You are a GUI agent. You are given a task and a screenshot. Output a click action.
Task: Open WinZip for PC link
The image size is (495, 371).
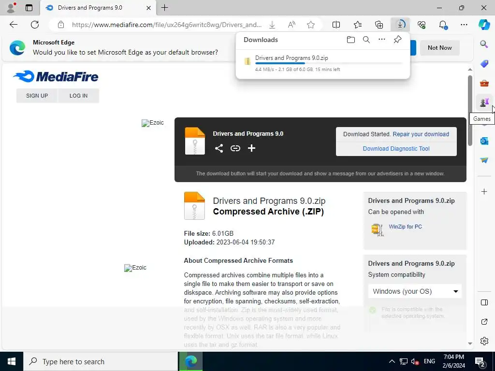coord(406,227)
